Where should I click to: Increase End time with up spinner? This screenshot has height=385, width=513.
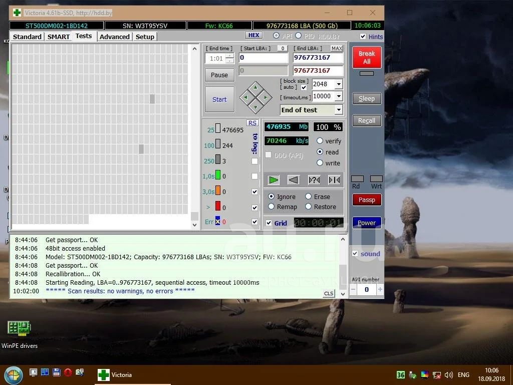(x=230, y=56)
